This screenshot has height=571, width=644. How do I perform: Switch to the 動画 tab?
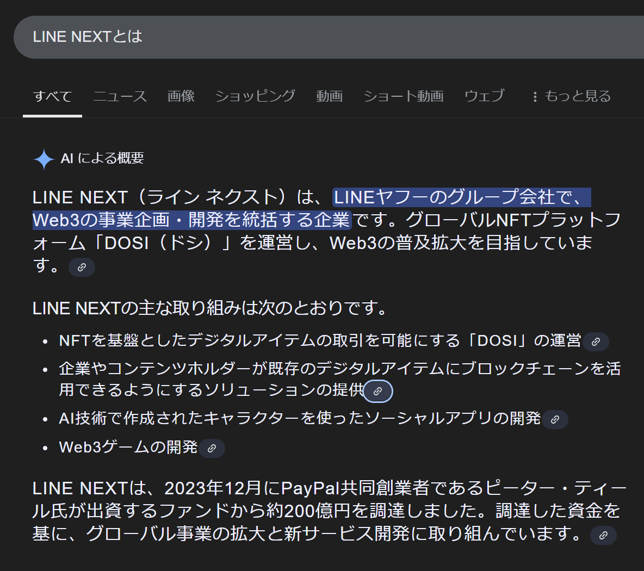click(x=329, y=96)
